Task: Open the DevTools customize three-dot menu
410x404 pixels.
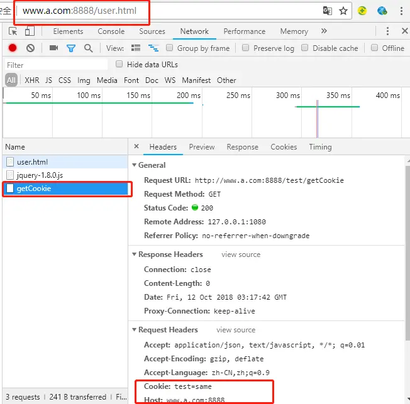Action: click(387, 31)
